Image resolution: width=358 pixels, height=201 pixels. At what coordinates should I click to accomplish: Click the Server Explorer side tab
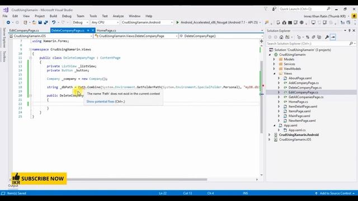pos(4,37)
